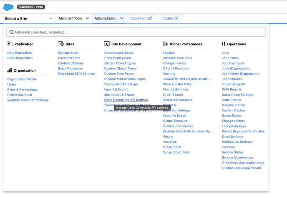Open Sequence Numbers
Viewport: 287px width, 198px height.
pos(178,100)
